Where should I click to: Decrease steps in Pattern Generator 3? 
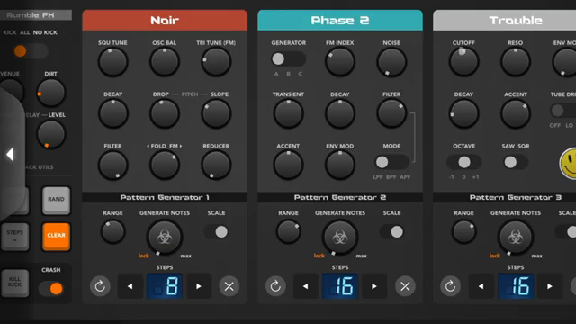(x=481, y=286)
